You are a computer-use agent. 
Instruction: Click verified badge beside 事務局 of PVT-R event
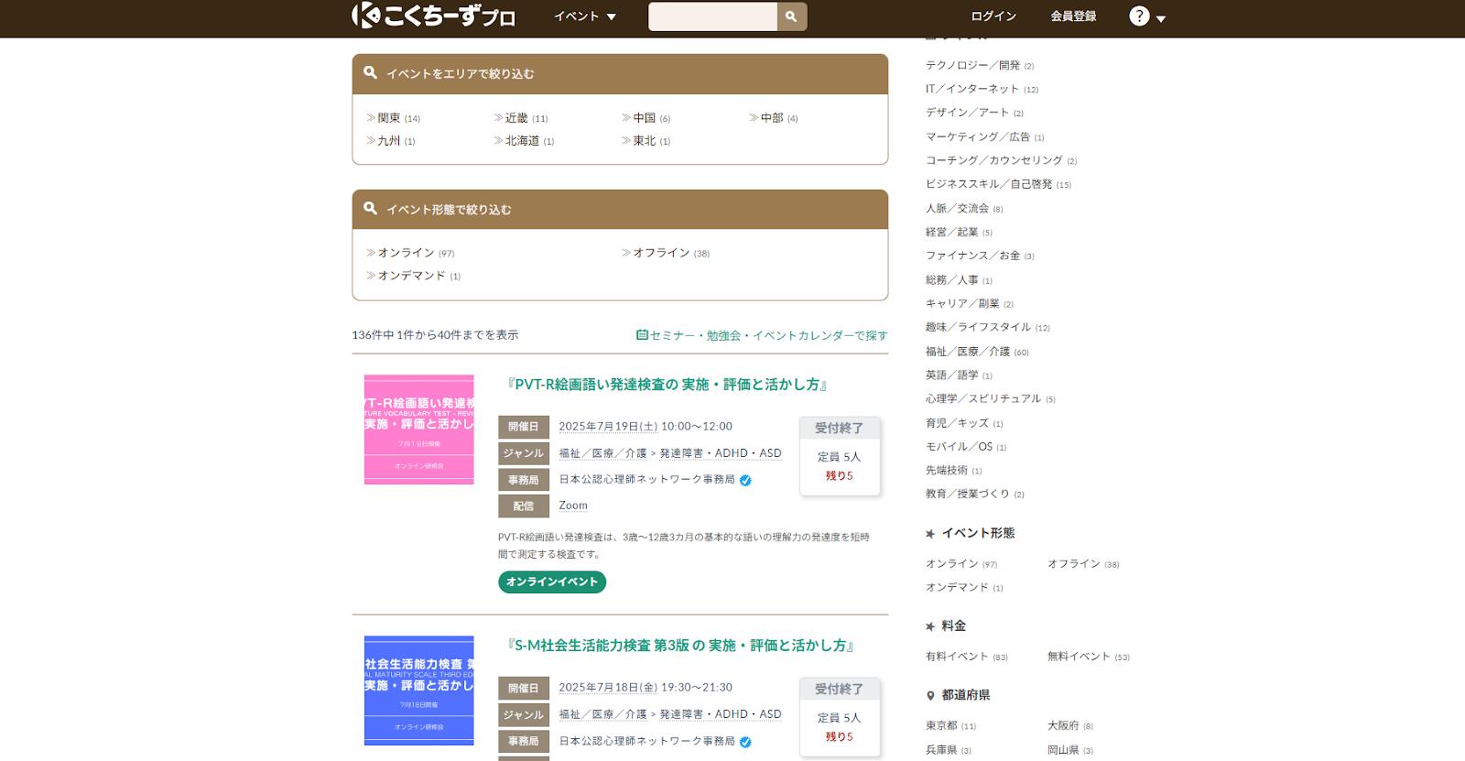(745, 480)
